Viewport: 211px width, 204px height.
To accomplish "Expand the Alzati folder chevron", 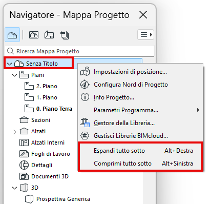I will (15, 132).
